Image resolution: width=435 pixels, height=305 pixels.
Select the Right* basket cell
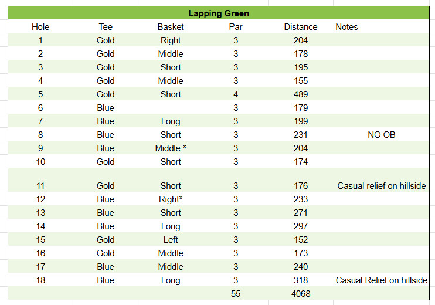click(x=171, y=199)
